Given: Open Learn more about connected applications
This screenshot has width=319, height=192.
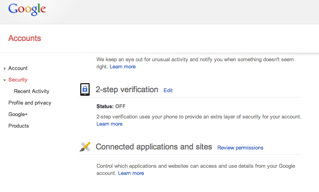Looking at the screenshot, I should (x=131, y=173).
